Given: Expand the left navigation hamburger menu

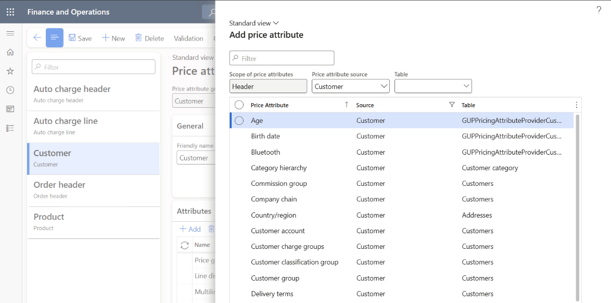Looking at the screenshot, I should pyautogui.click(x=10, y=33).
